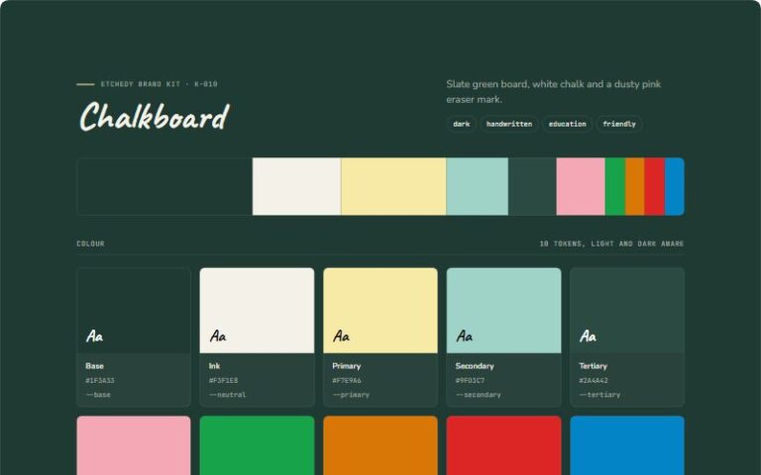Click the hex code under Base
The height and width of the screenshot is (475, 761).
coord(100,380)
